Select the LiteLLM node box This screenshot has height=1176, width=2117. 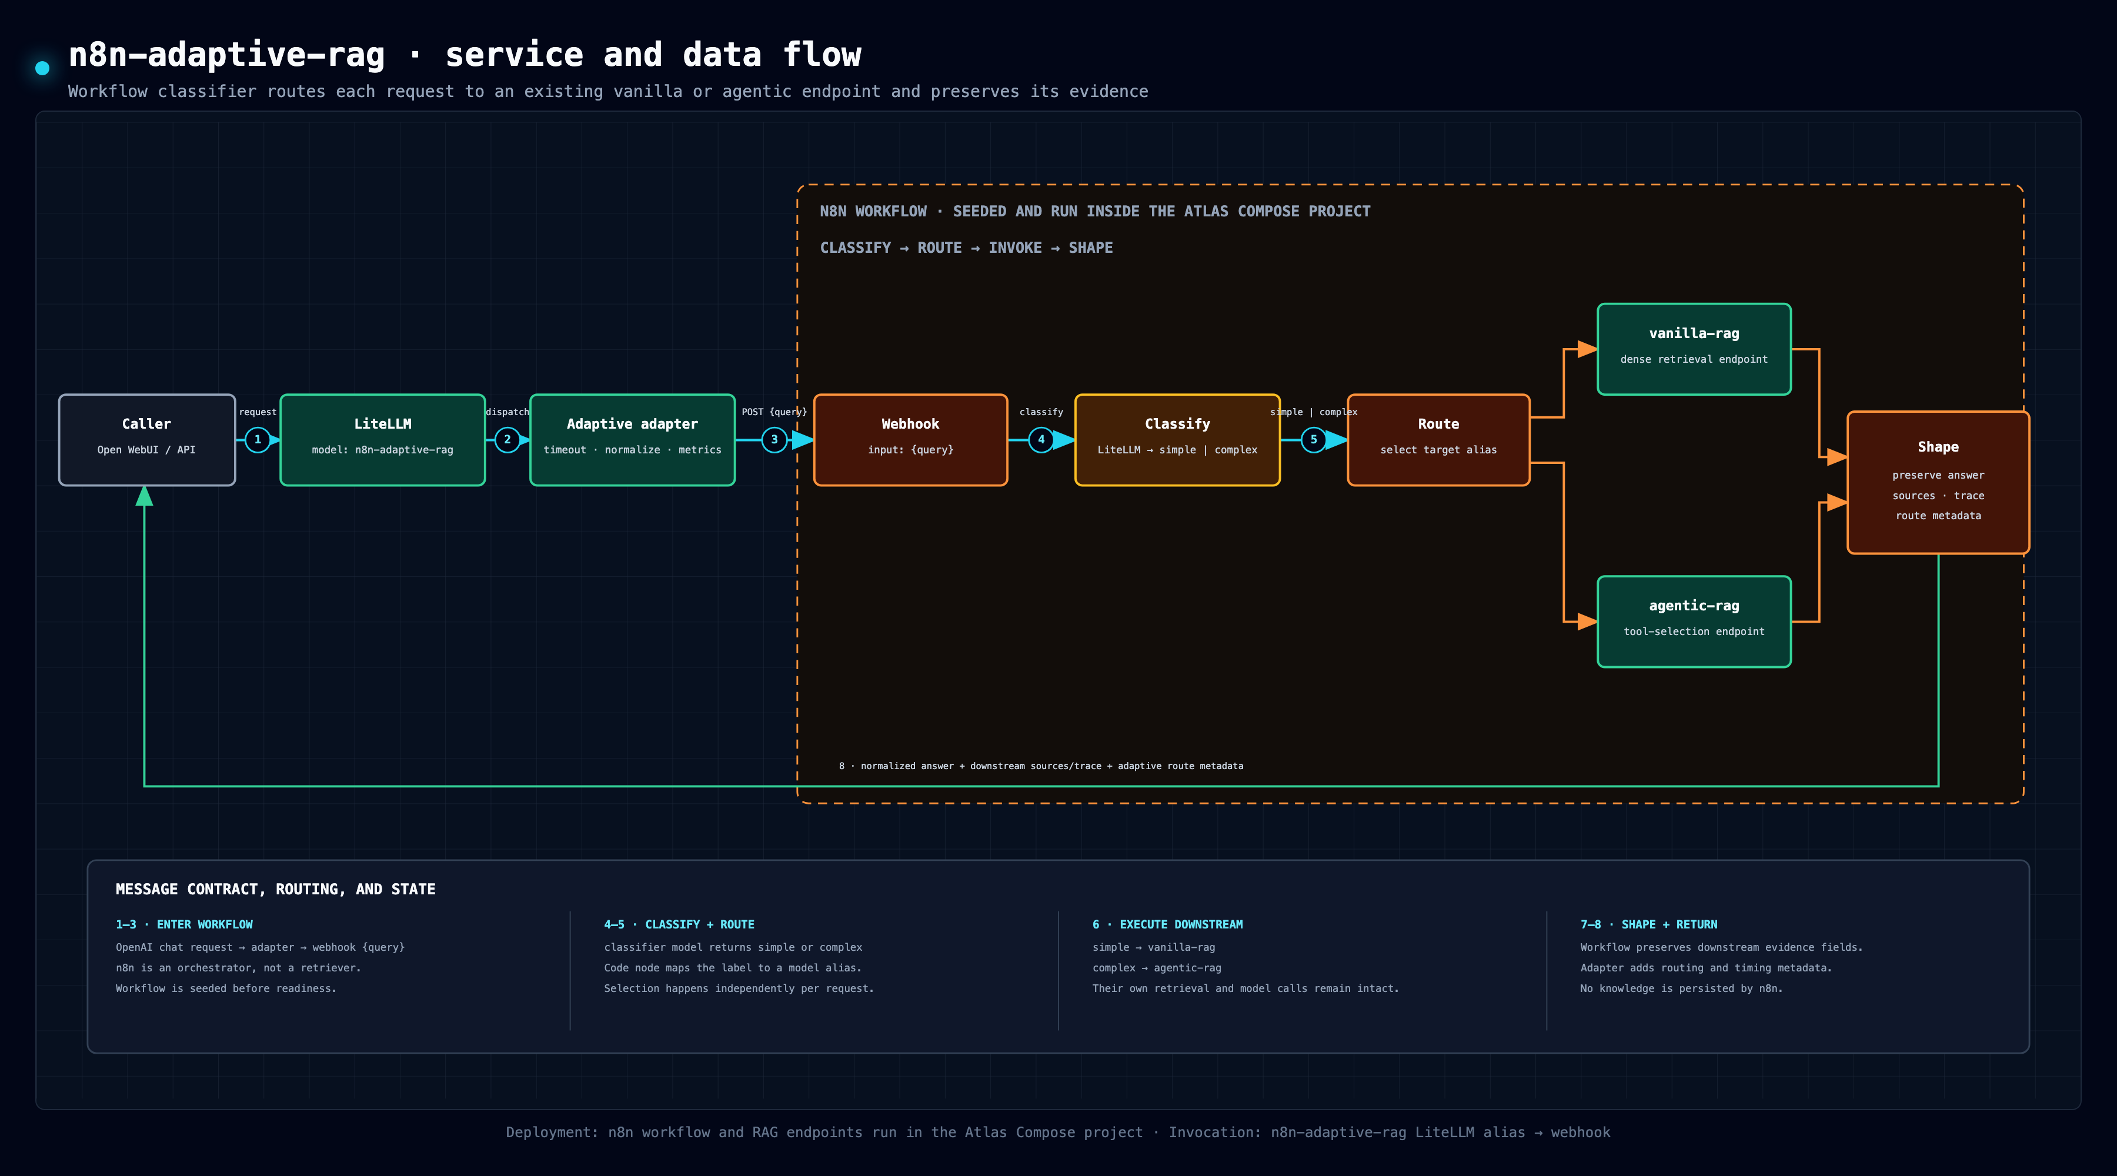point(382,440)
